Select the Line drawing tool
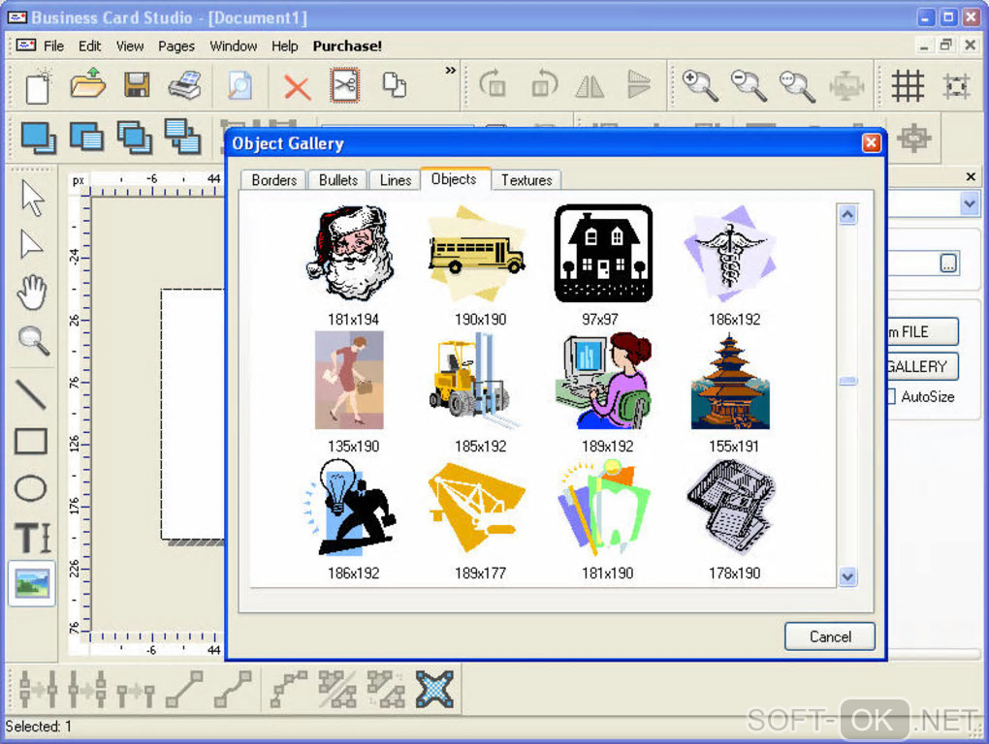Image resolution: width=989 pixels, height=744 pixels. click(x=31, y=395)
